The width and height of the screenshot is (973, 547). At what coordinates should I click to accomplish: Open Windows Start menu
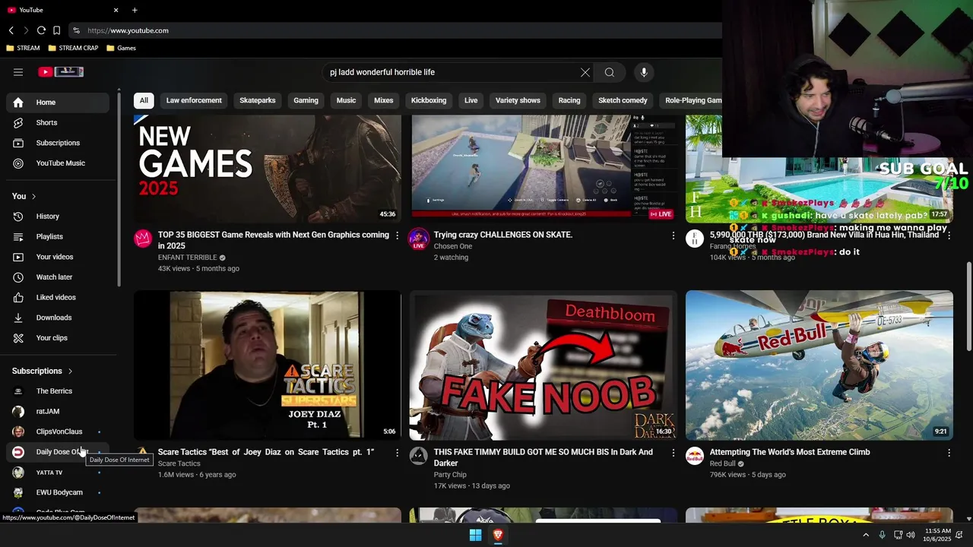click(x=475, y=535)
